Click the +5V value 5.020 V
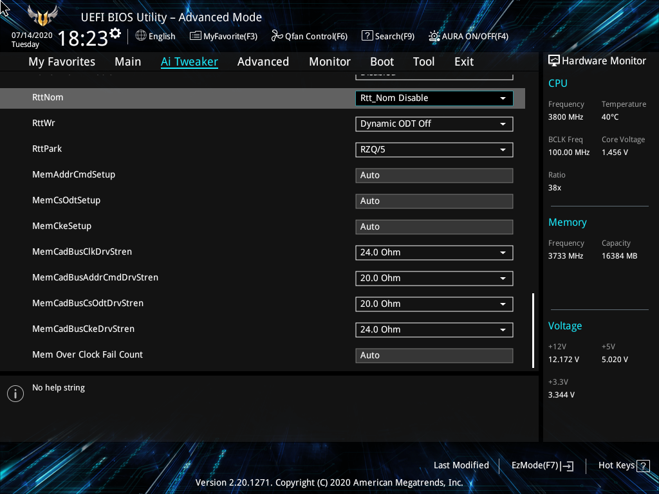The width and height of the screenshot is (659, 494). (615, 360)
